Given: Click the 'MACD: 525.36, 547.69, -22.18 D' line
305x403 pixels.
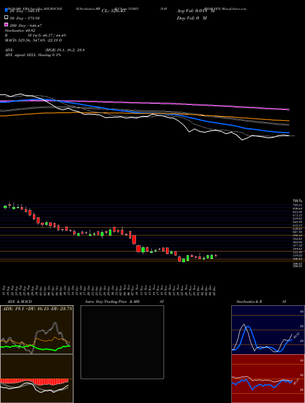Looking at the screenshot, I should 34,40.
